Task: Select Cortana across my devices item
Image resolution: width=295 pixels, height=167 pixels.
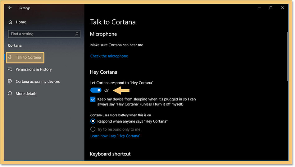Action: pyautogui.click(x=38, y=81)
